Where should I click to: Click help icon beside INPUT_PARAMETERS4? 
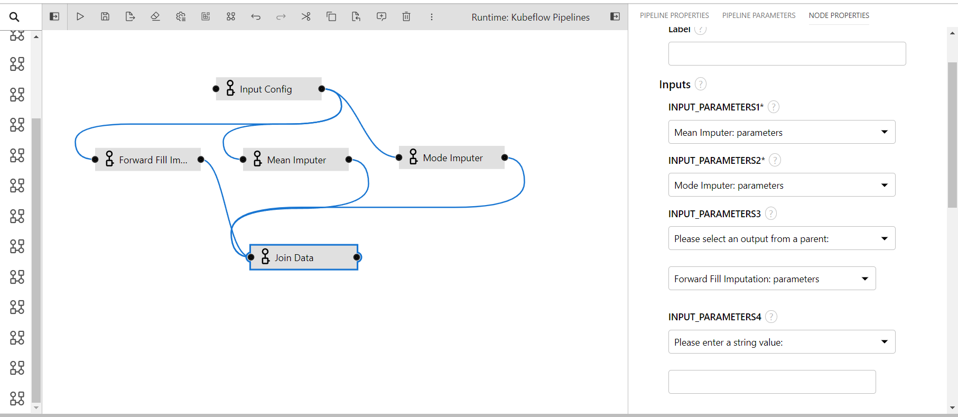771,317
